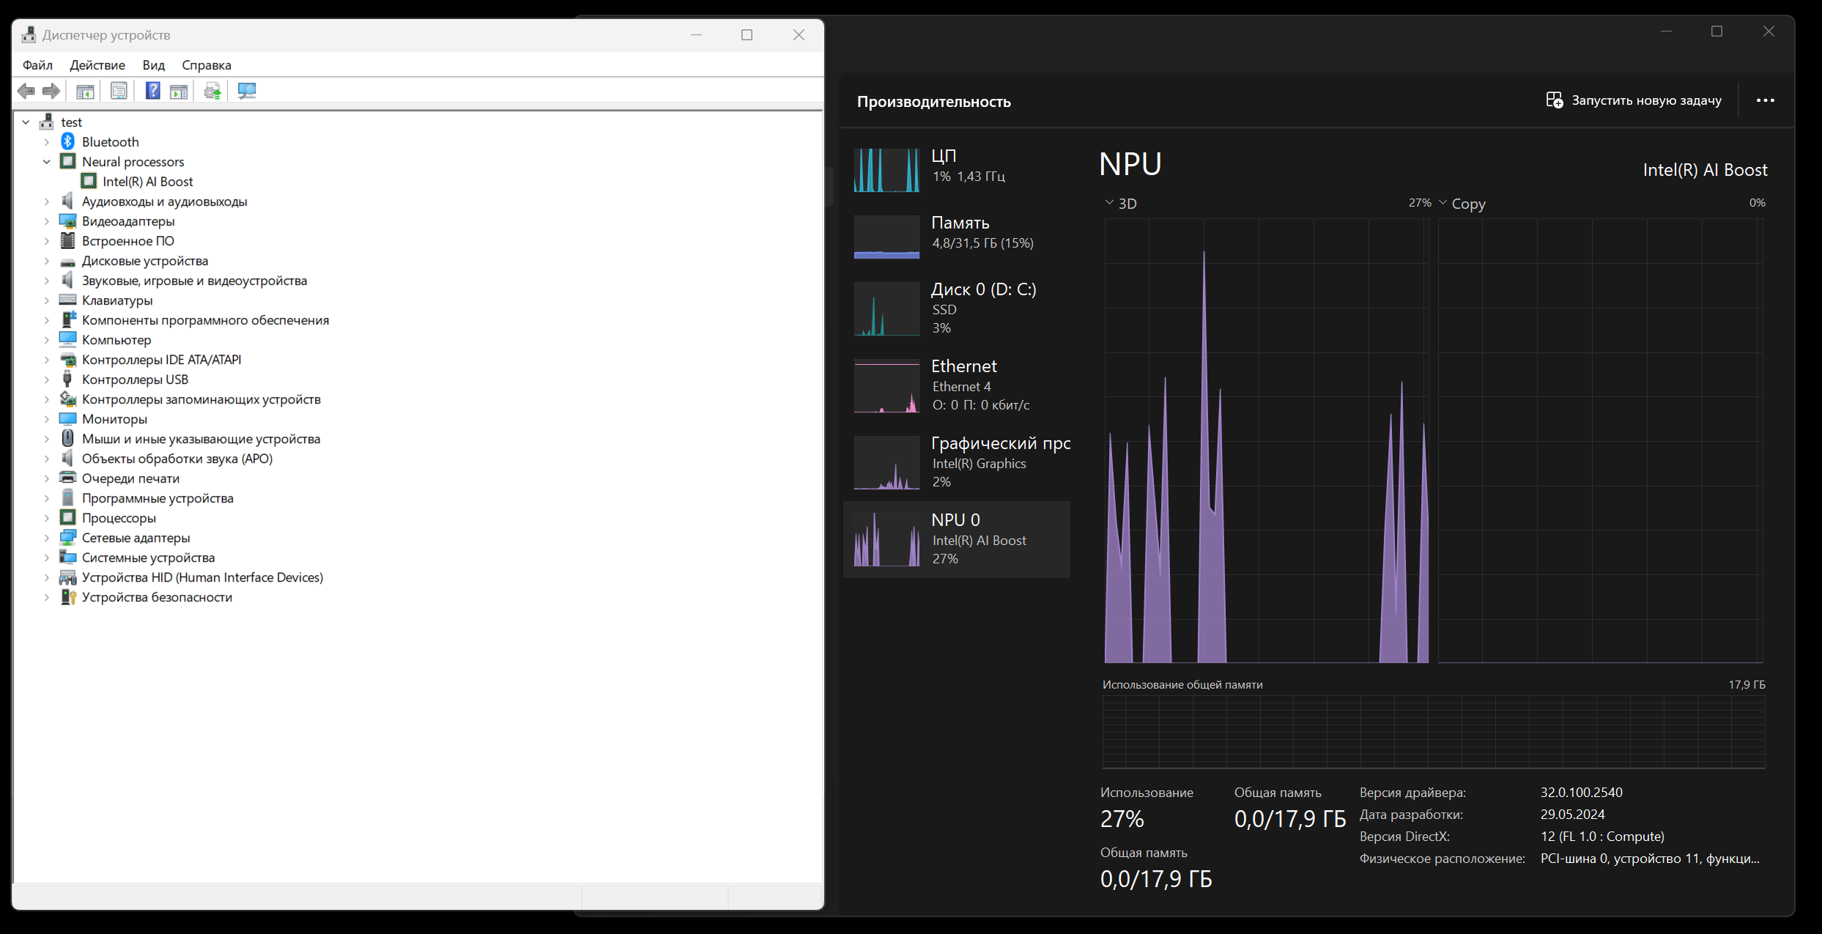The image size is (1822, 934).
Task: Expand the Bluetooth device category
Action: tap(47, 142)
